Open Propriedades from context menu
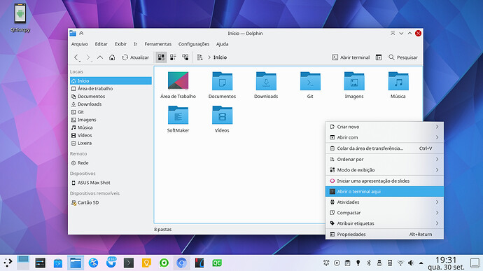The width and height of the screenshot is (483, 271). [x=384, y=235]
